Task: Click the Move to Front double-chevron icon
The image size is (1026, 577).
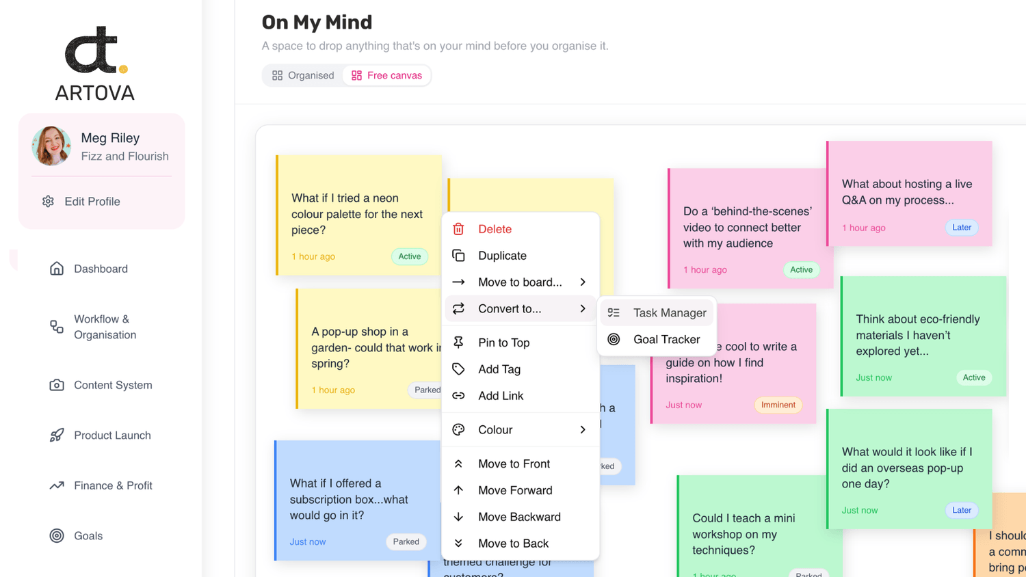Action: click(458, 464)
